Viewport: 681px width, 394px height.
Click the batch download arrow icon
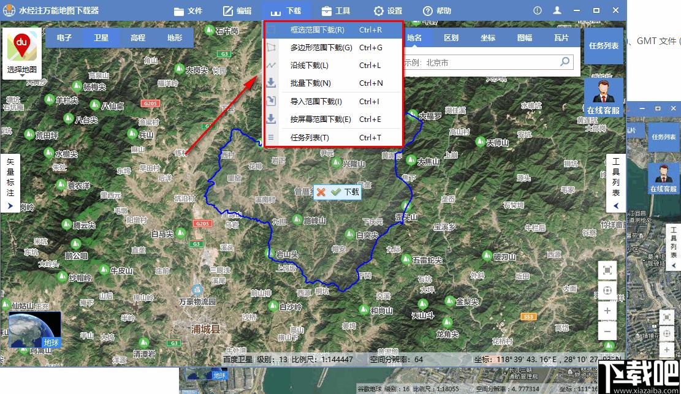[271, 83]
